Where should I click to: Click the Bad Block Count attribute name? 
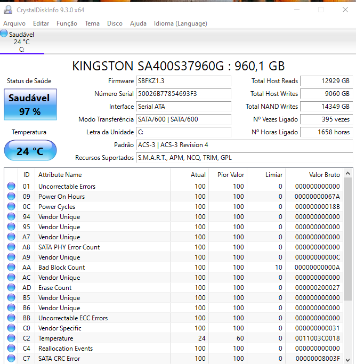[x=62, y=268]
